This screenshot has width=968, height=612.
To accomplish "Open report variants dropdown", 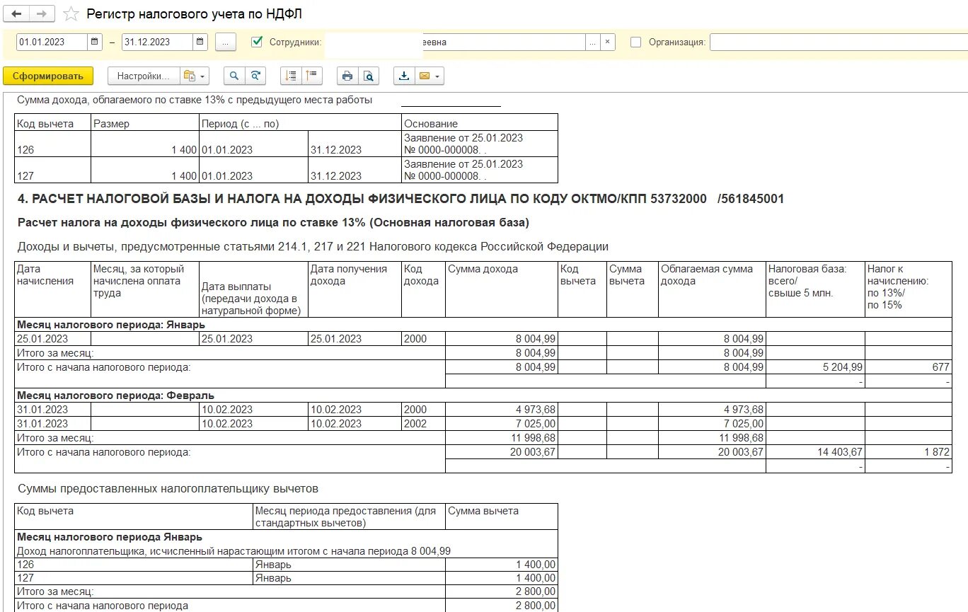I will pos(195,76).
